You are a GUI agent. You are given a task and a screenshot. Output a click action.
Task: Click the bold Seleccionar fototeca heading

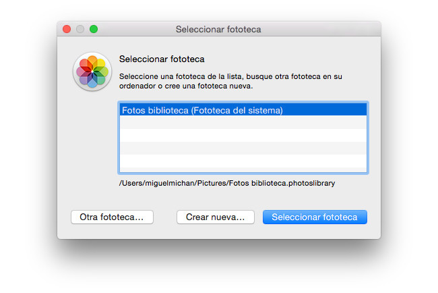[x=162, y=59]
